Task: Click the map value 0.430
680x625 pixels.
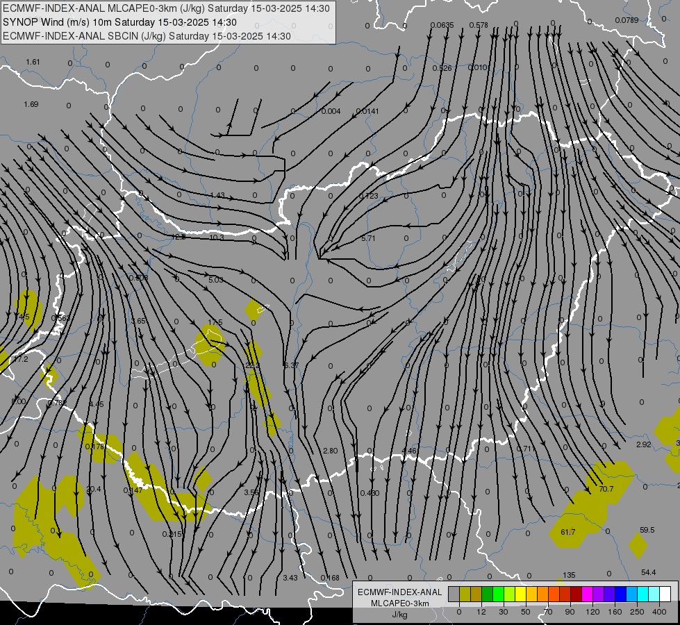Action: (x=370, y=493)
